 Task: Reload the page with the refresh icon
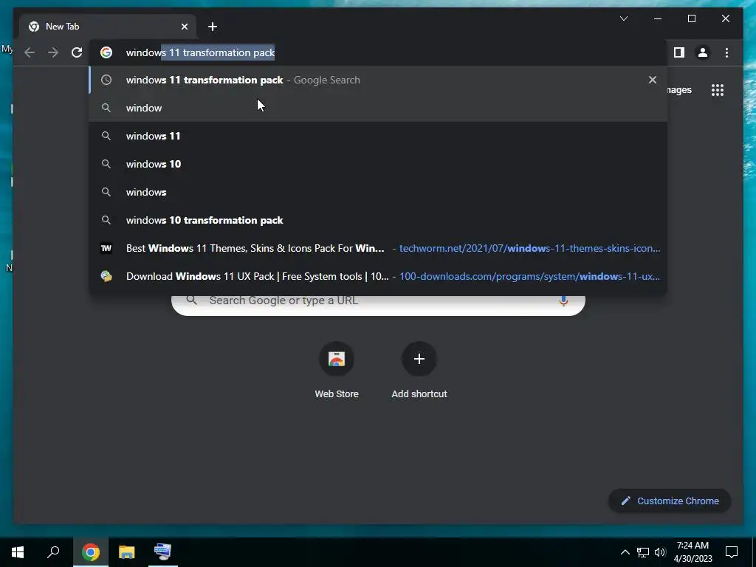77,52
